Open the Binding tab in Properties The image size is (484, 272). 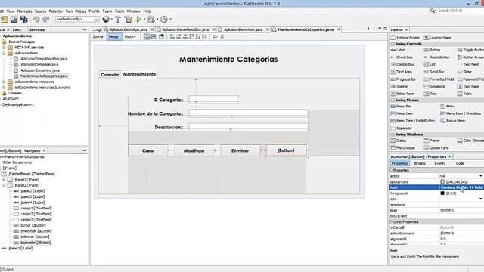tap(420, 163)
